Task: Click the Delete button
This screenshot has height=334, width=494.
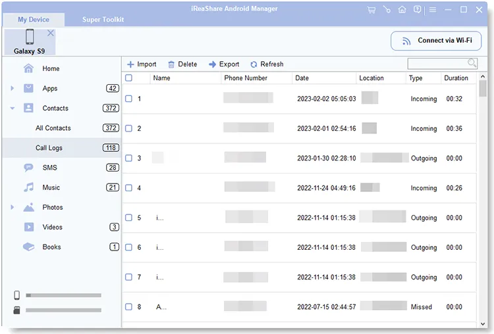Action: tap(182, 64)
